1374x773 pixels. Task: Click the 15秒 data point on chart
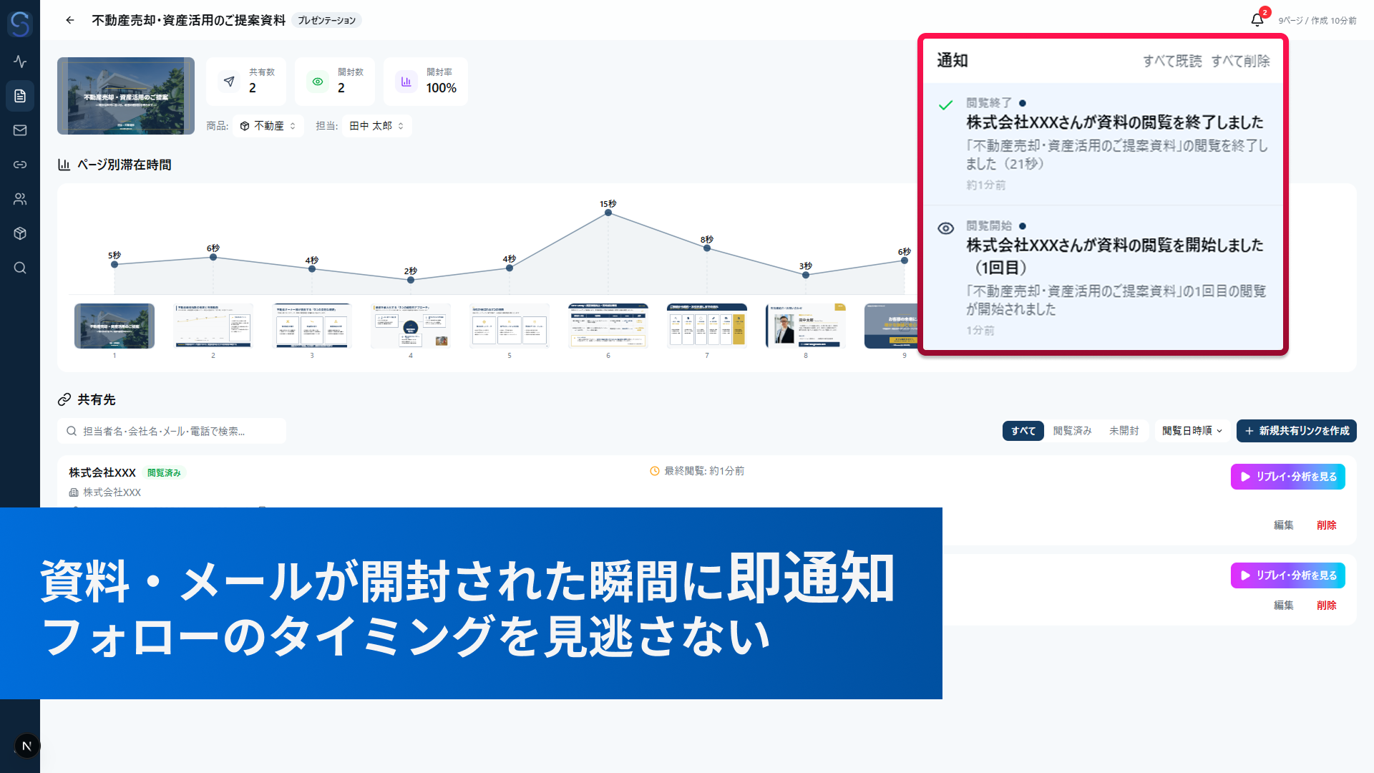coord(608,213)
